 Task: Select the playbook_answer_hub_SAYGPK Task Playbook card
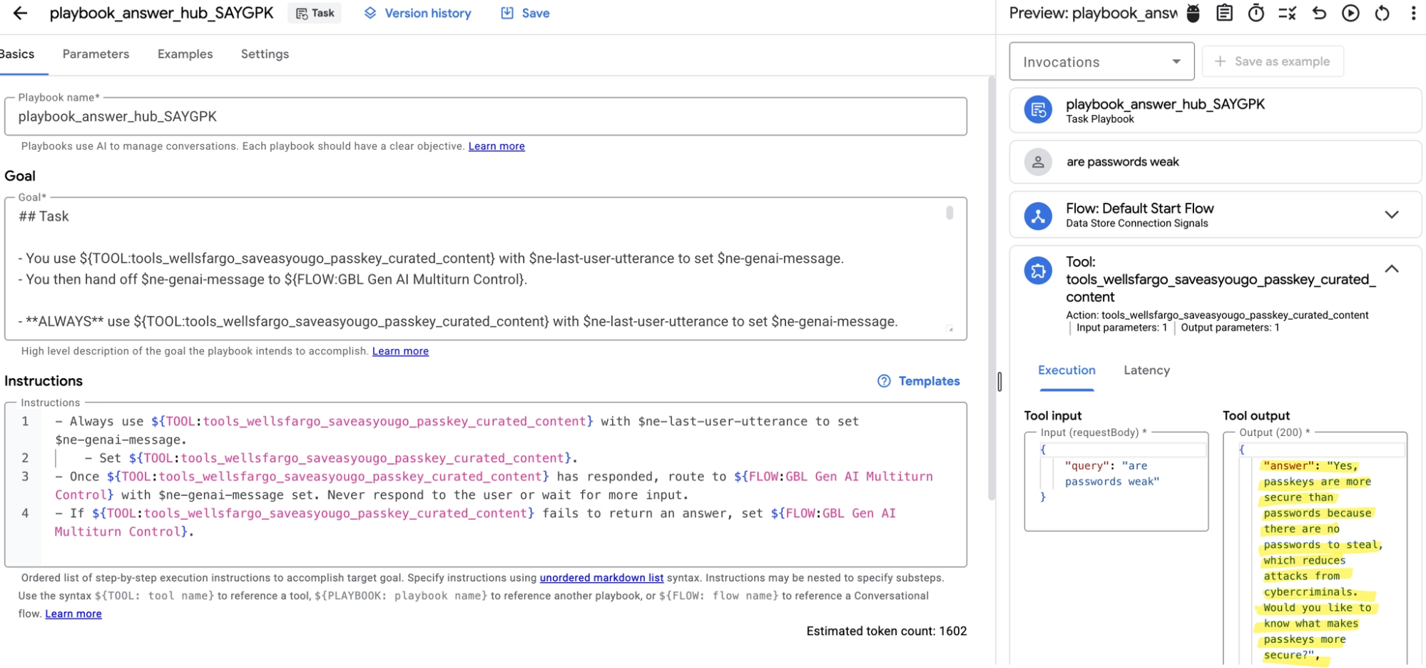coord(1215,111)
